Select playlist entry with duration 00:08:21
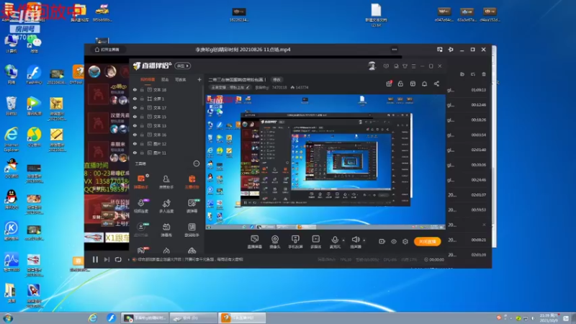 [467, 240]
